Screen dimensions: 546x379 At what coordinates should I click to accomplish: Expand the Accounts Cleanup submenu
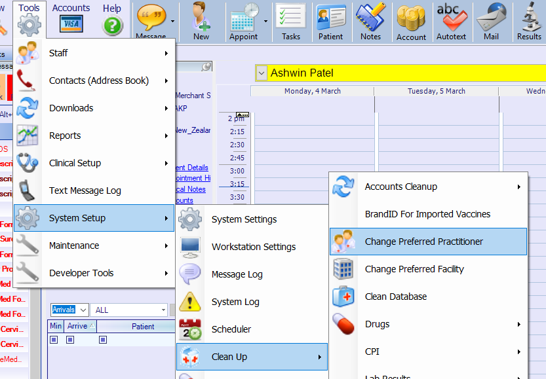pyautogui.click(x=519, y=187)
